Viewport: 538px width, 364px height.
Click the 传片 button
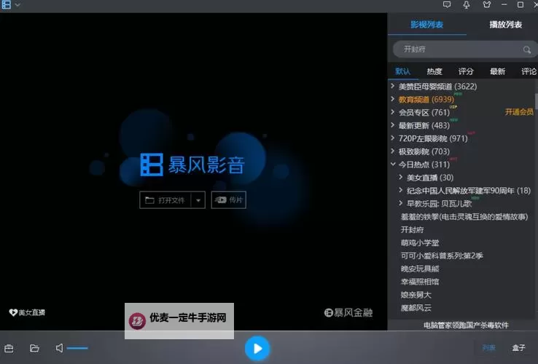228,199
